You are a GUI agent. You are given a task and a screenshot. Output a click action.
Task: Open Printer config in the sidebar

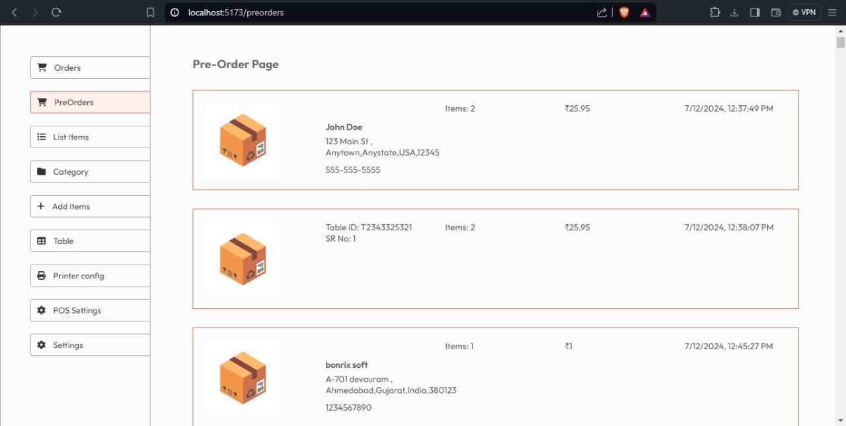click(x=91, y=276)
